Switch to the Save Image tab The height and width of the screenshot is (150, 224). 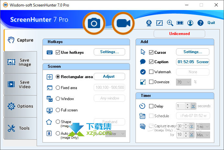[x=20, y=62]
